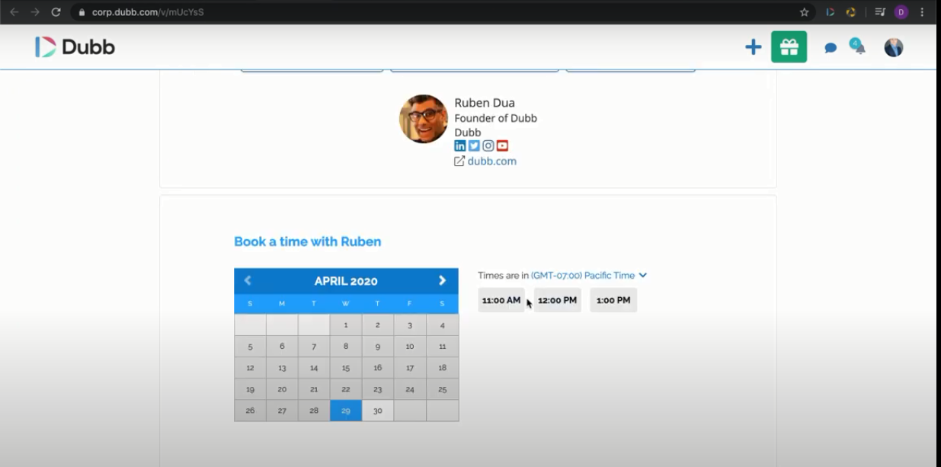Click the "Ruben Dua" name text
The width and height of the screenshot is (941, 467).
tap(485, 103)
